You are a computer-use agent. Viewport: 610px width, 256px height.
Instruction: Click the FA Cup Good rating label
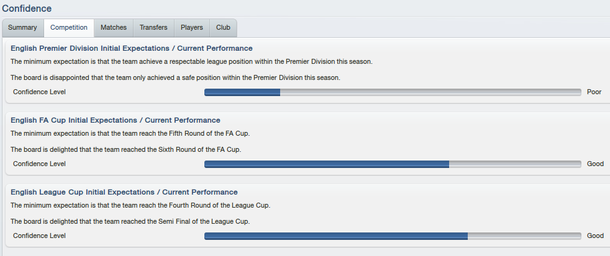click(595, 164)
